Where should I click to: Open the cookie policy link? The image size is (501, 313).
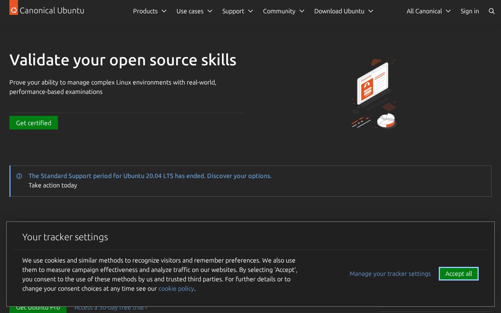[176, 288]
